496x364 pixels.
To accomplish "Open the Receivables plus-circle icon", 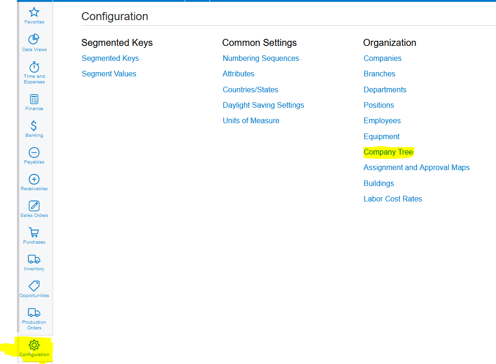I will click(x=34, y=179).
